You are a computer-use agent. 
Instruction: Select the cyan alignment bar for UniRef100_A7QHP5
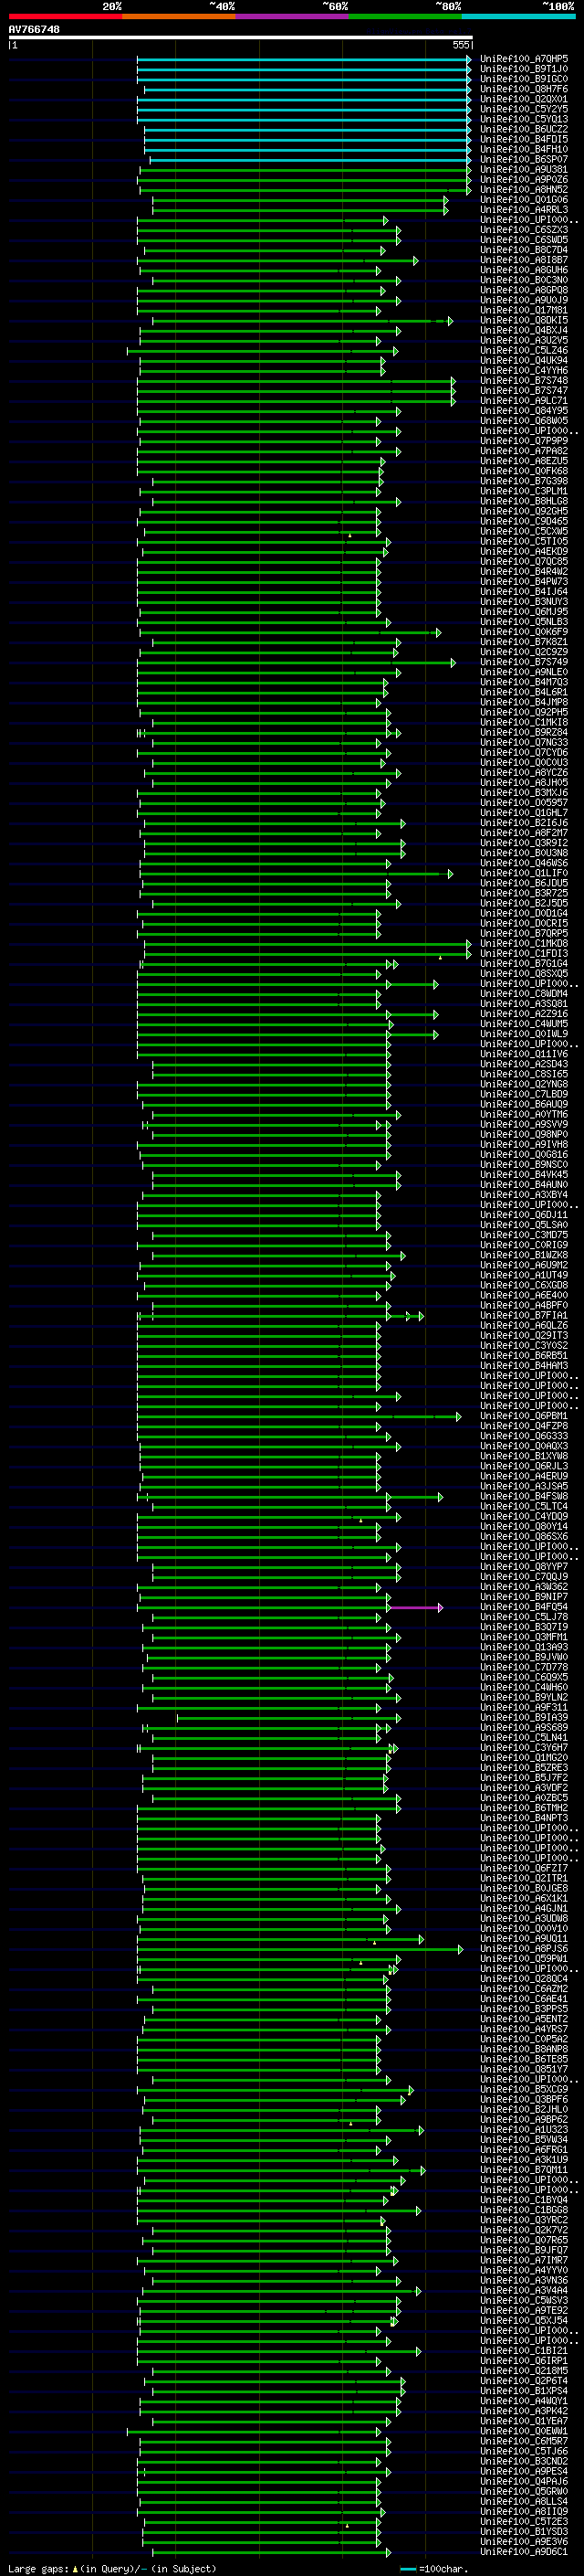point(304,59)
